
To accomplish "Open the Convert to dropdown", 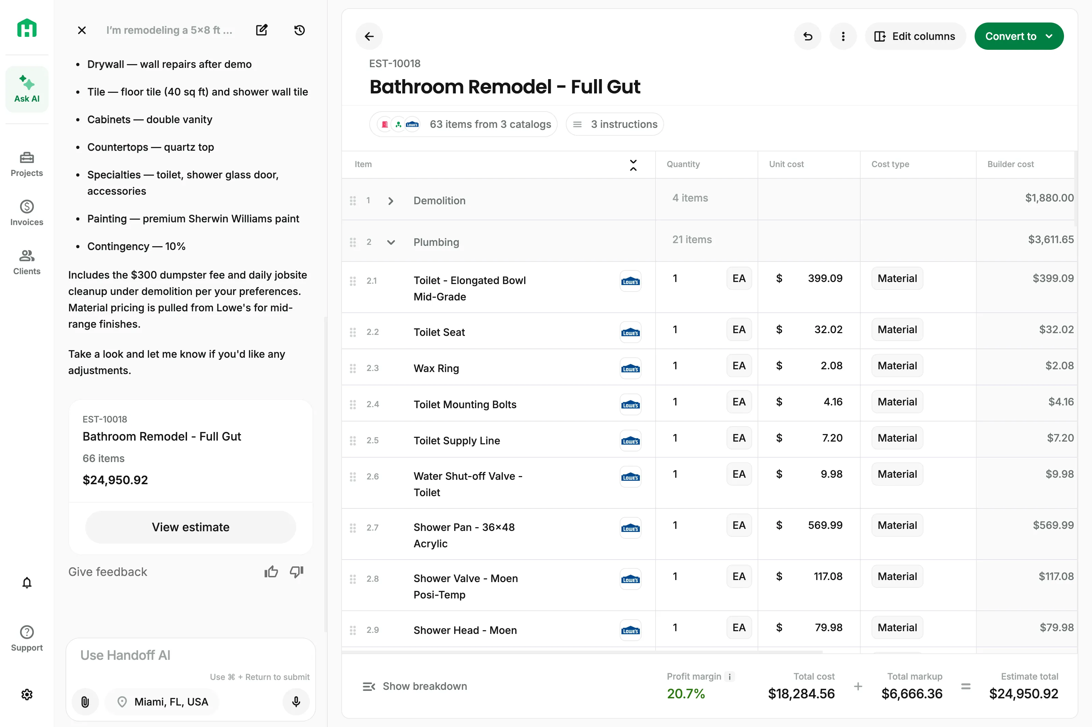I will [1019, 36].
